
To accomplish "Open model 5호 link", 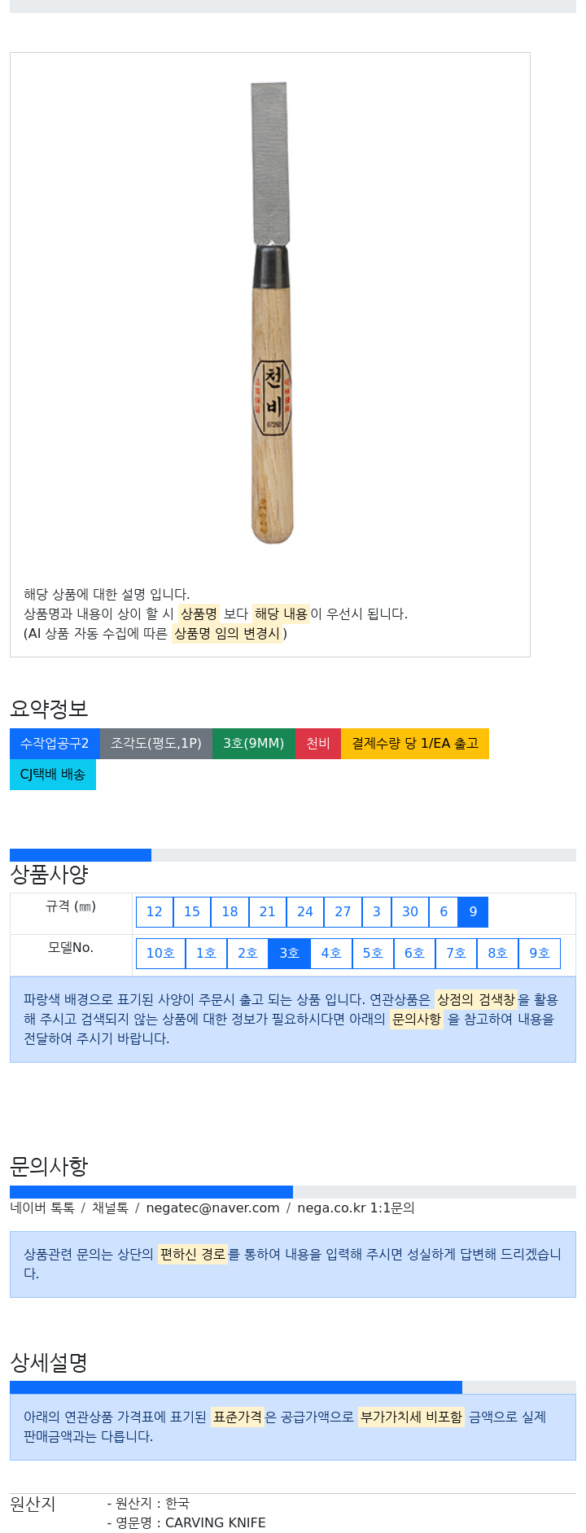I will pyautogui.click(x=373, y=954).
